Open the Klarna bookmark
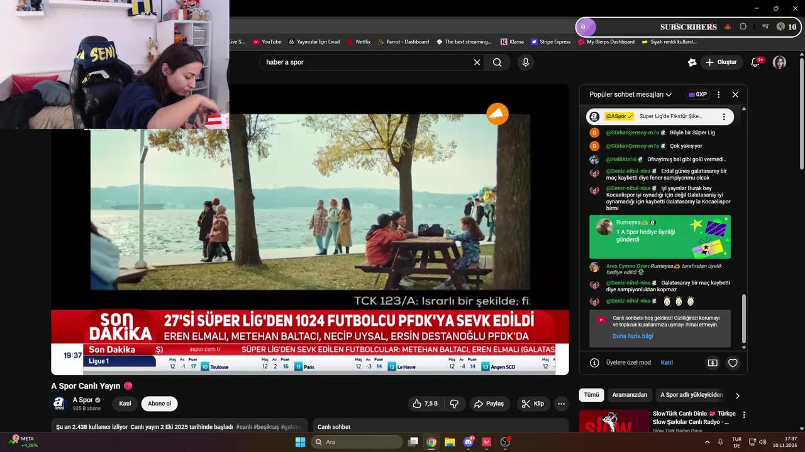Viewport: 805px width, 452px height. coord(512,42)
